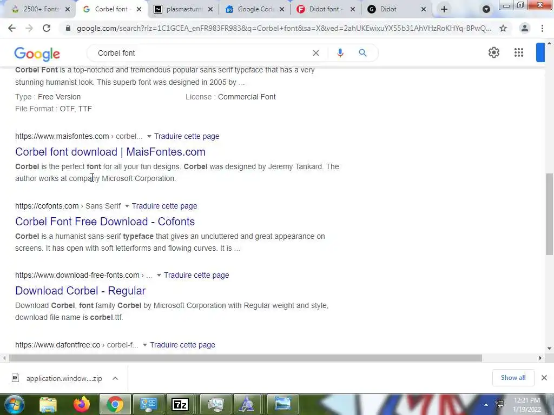Click the browser forward arrow
The height and width of the screenshot is (415, 554).
pos(29,28)
